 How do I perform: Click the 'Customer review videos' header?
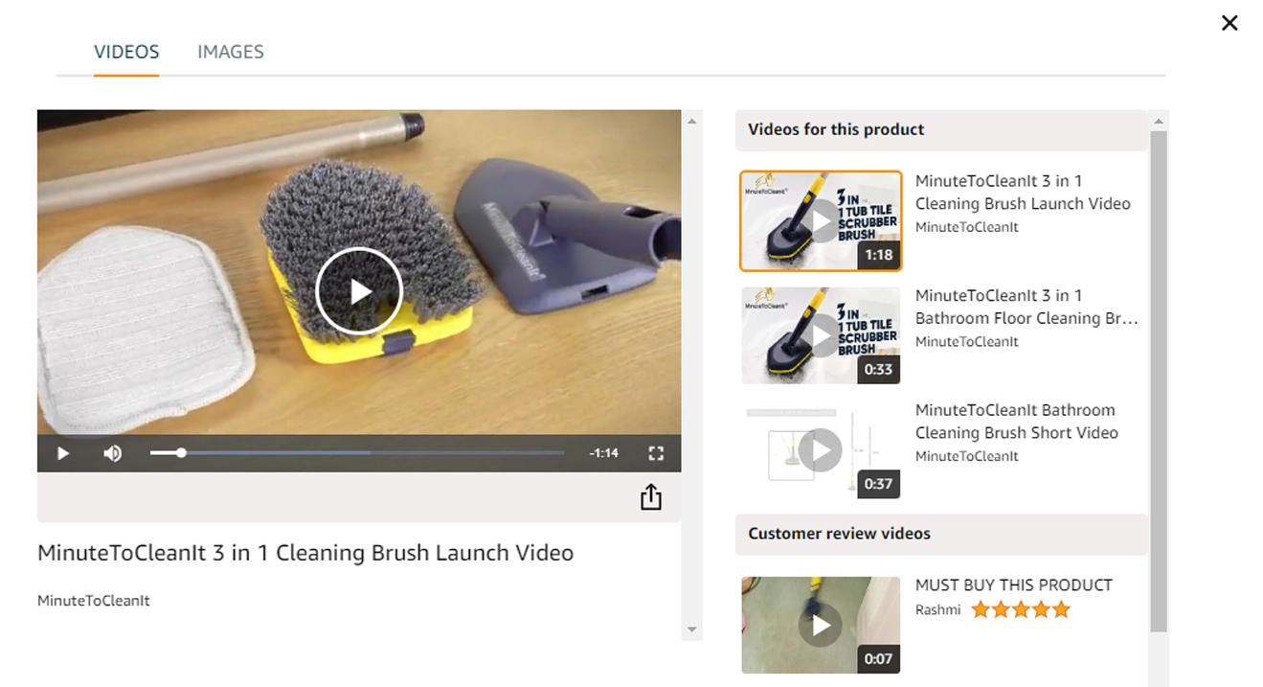[x=941, y=534]
